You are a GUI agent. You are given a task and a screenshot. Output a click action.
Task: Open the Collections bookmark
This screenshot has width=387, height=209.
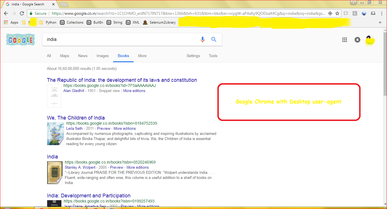point(72,22)
